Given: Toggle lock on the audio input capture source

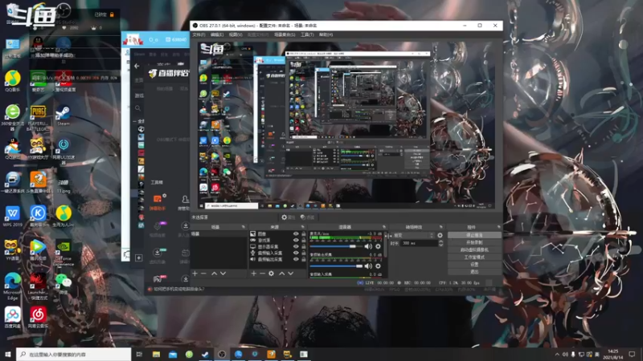Looking at the screenshot, I should click(x=304, y=253).
